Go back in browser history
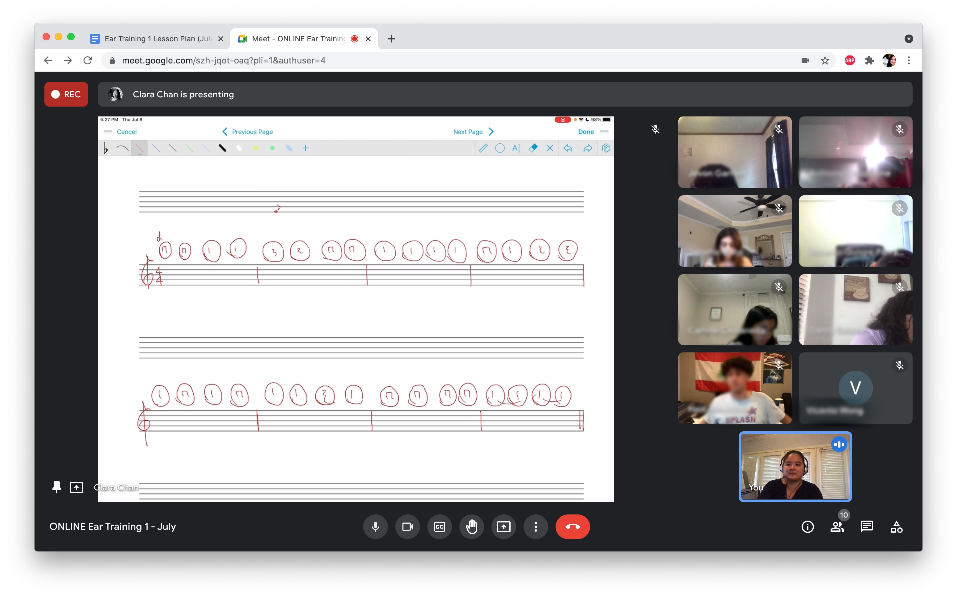957x597 pixels. click(48, 60)
